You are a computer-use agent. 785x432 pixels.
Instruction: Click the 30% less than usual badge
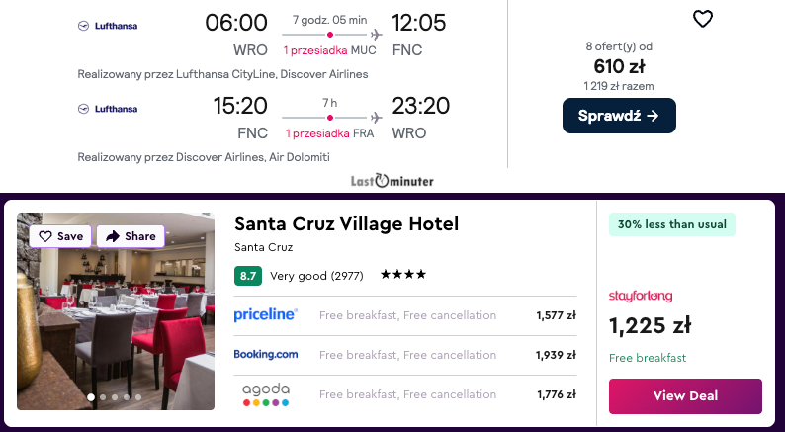(671, 224)
